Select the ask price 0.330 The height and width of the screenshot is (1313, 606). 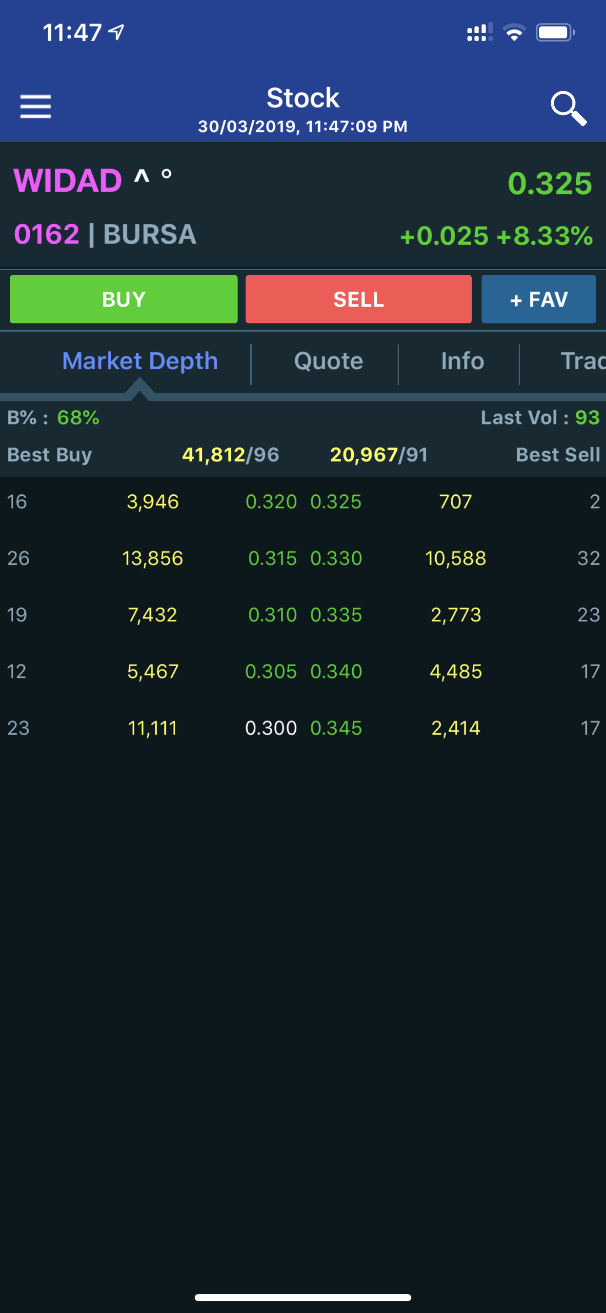(336, 558)
